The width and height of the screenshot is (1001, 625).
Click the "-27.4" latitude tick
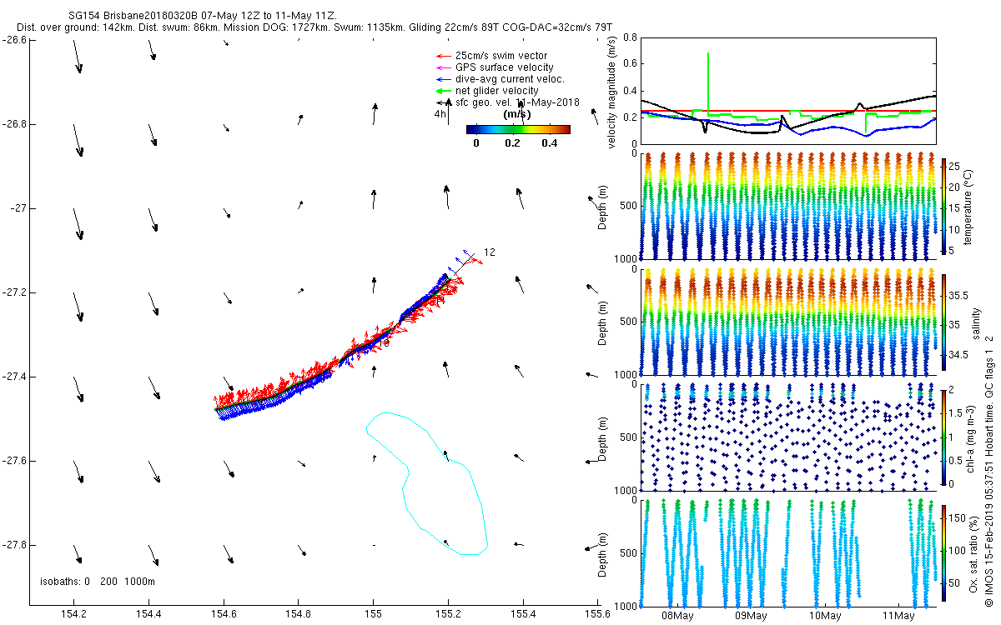(x=15, y=376)
